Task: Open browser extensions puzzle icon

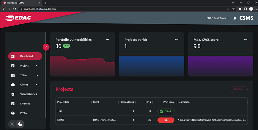Action: [240, 9]
